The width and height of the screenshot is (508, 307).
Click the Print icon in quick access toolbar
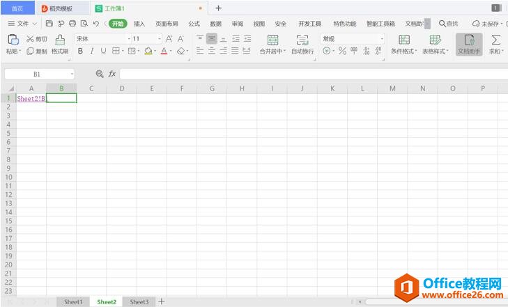(x=72, y=23)
